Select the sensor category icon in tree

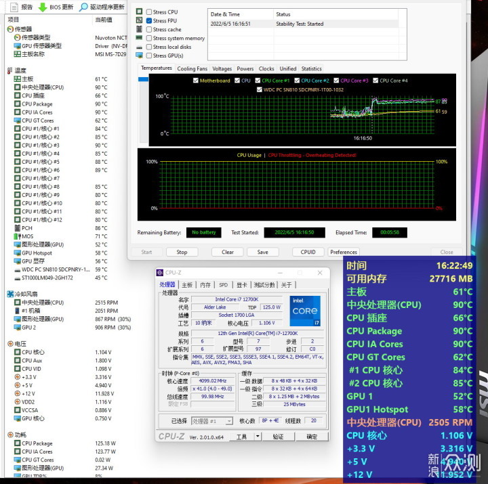coord(10,29)
